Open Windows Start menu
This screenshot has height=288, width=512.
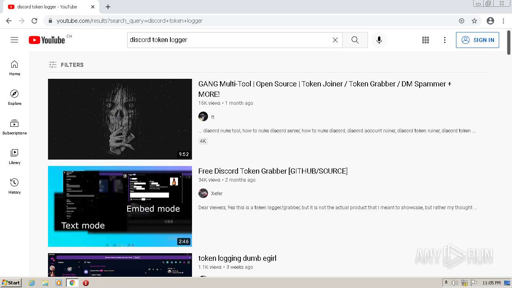pos(11,283)
